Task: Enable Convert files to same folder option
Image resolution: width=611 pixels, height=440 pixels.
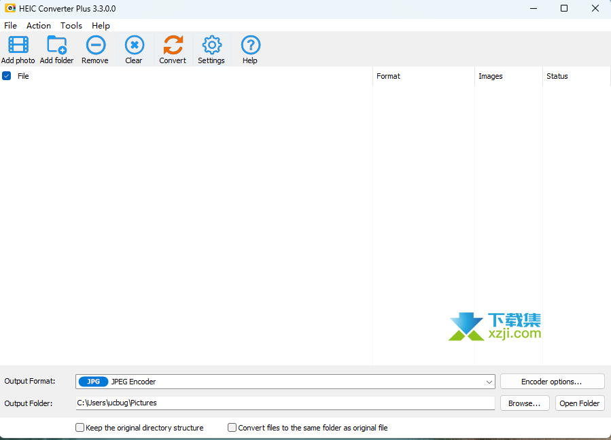Action: click(x=232, y=428)
